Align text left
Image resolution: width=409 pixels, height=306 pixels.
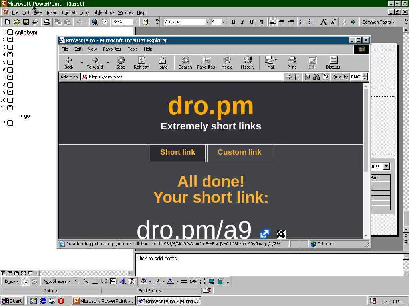tap(272, 22)
